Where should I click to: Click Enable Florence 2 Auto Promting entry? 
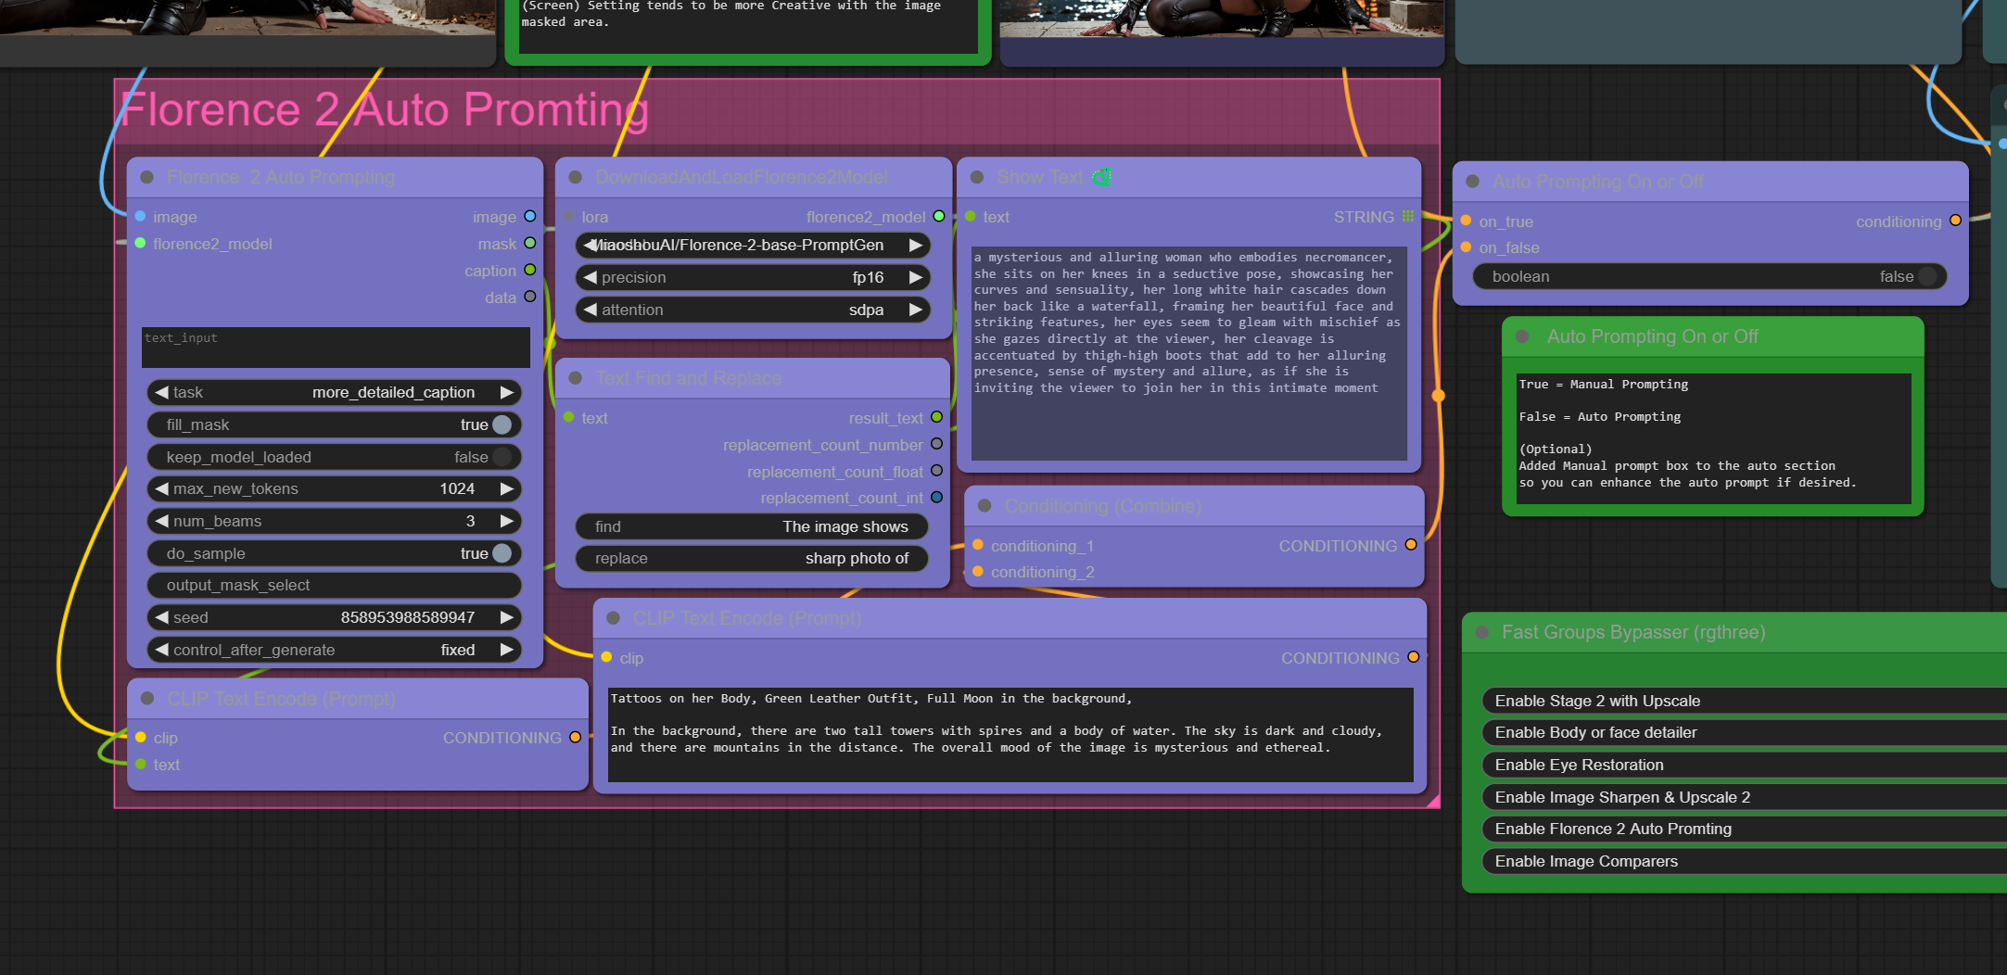(x=1612, y=829)
